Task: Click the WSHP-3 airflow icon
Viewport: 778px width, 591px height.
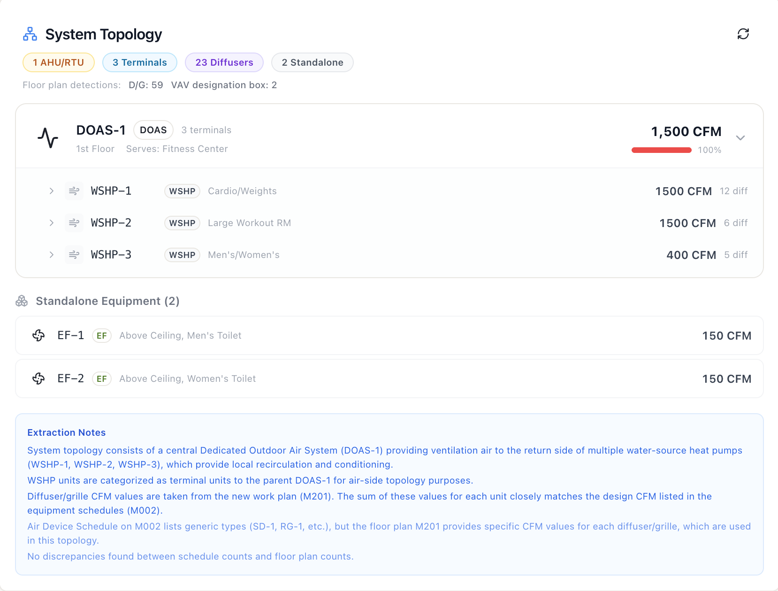Action: click(74, 255)
